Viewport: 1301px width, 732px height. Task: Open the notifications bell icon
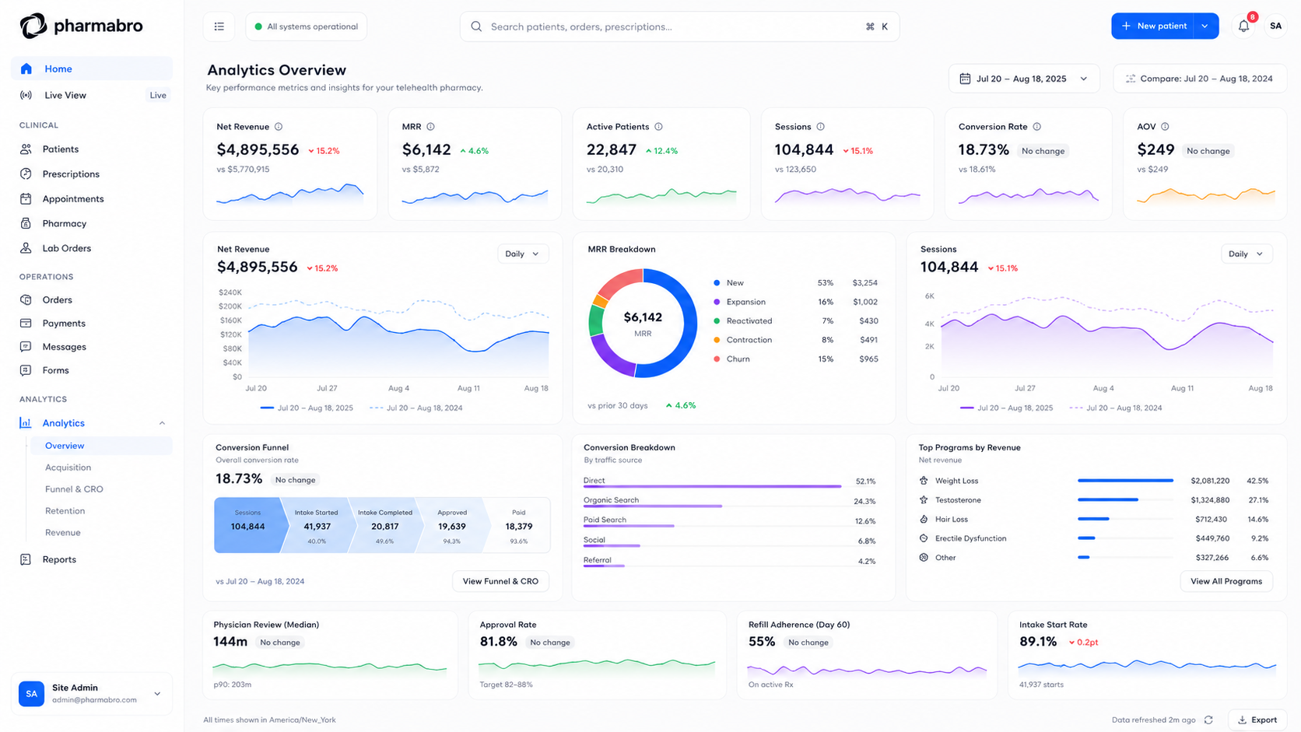1243,26
